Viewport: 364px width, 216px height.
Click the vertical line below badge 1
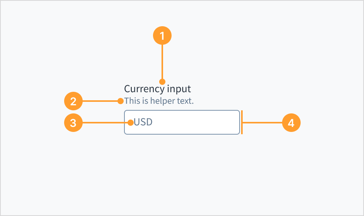(162, 62)
